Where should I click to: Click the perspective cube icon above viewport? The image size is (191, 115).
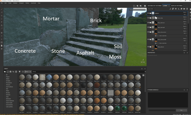click(138, 6)
